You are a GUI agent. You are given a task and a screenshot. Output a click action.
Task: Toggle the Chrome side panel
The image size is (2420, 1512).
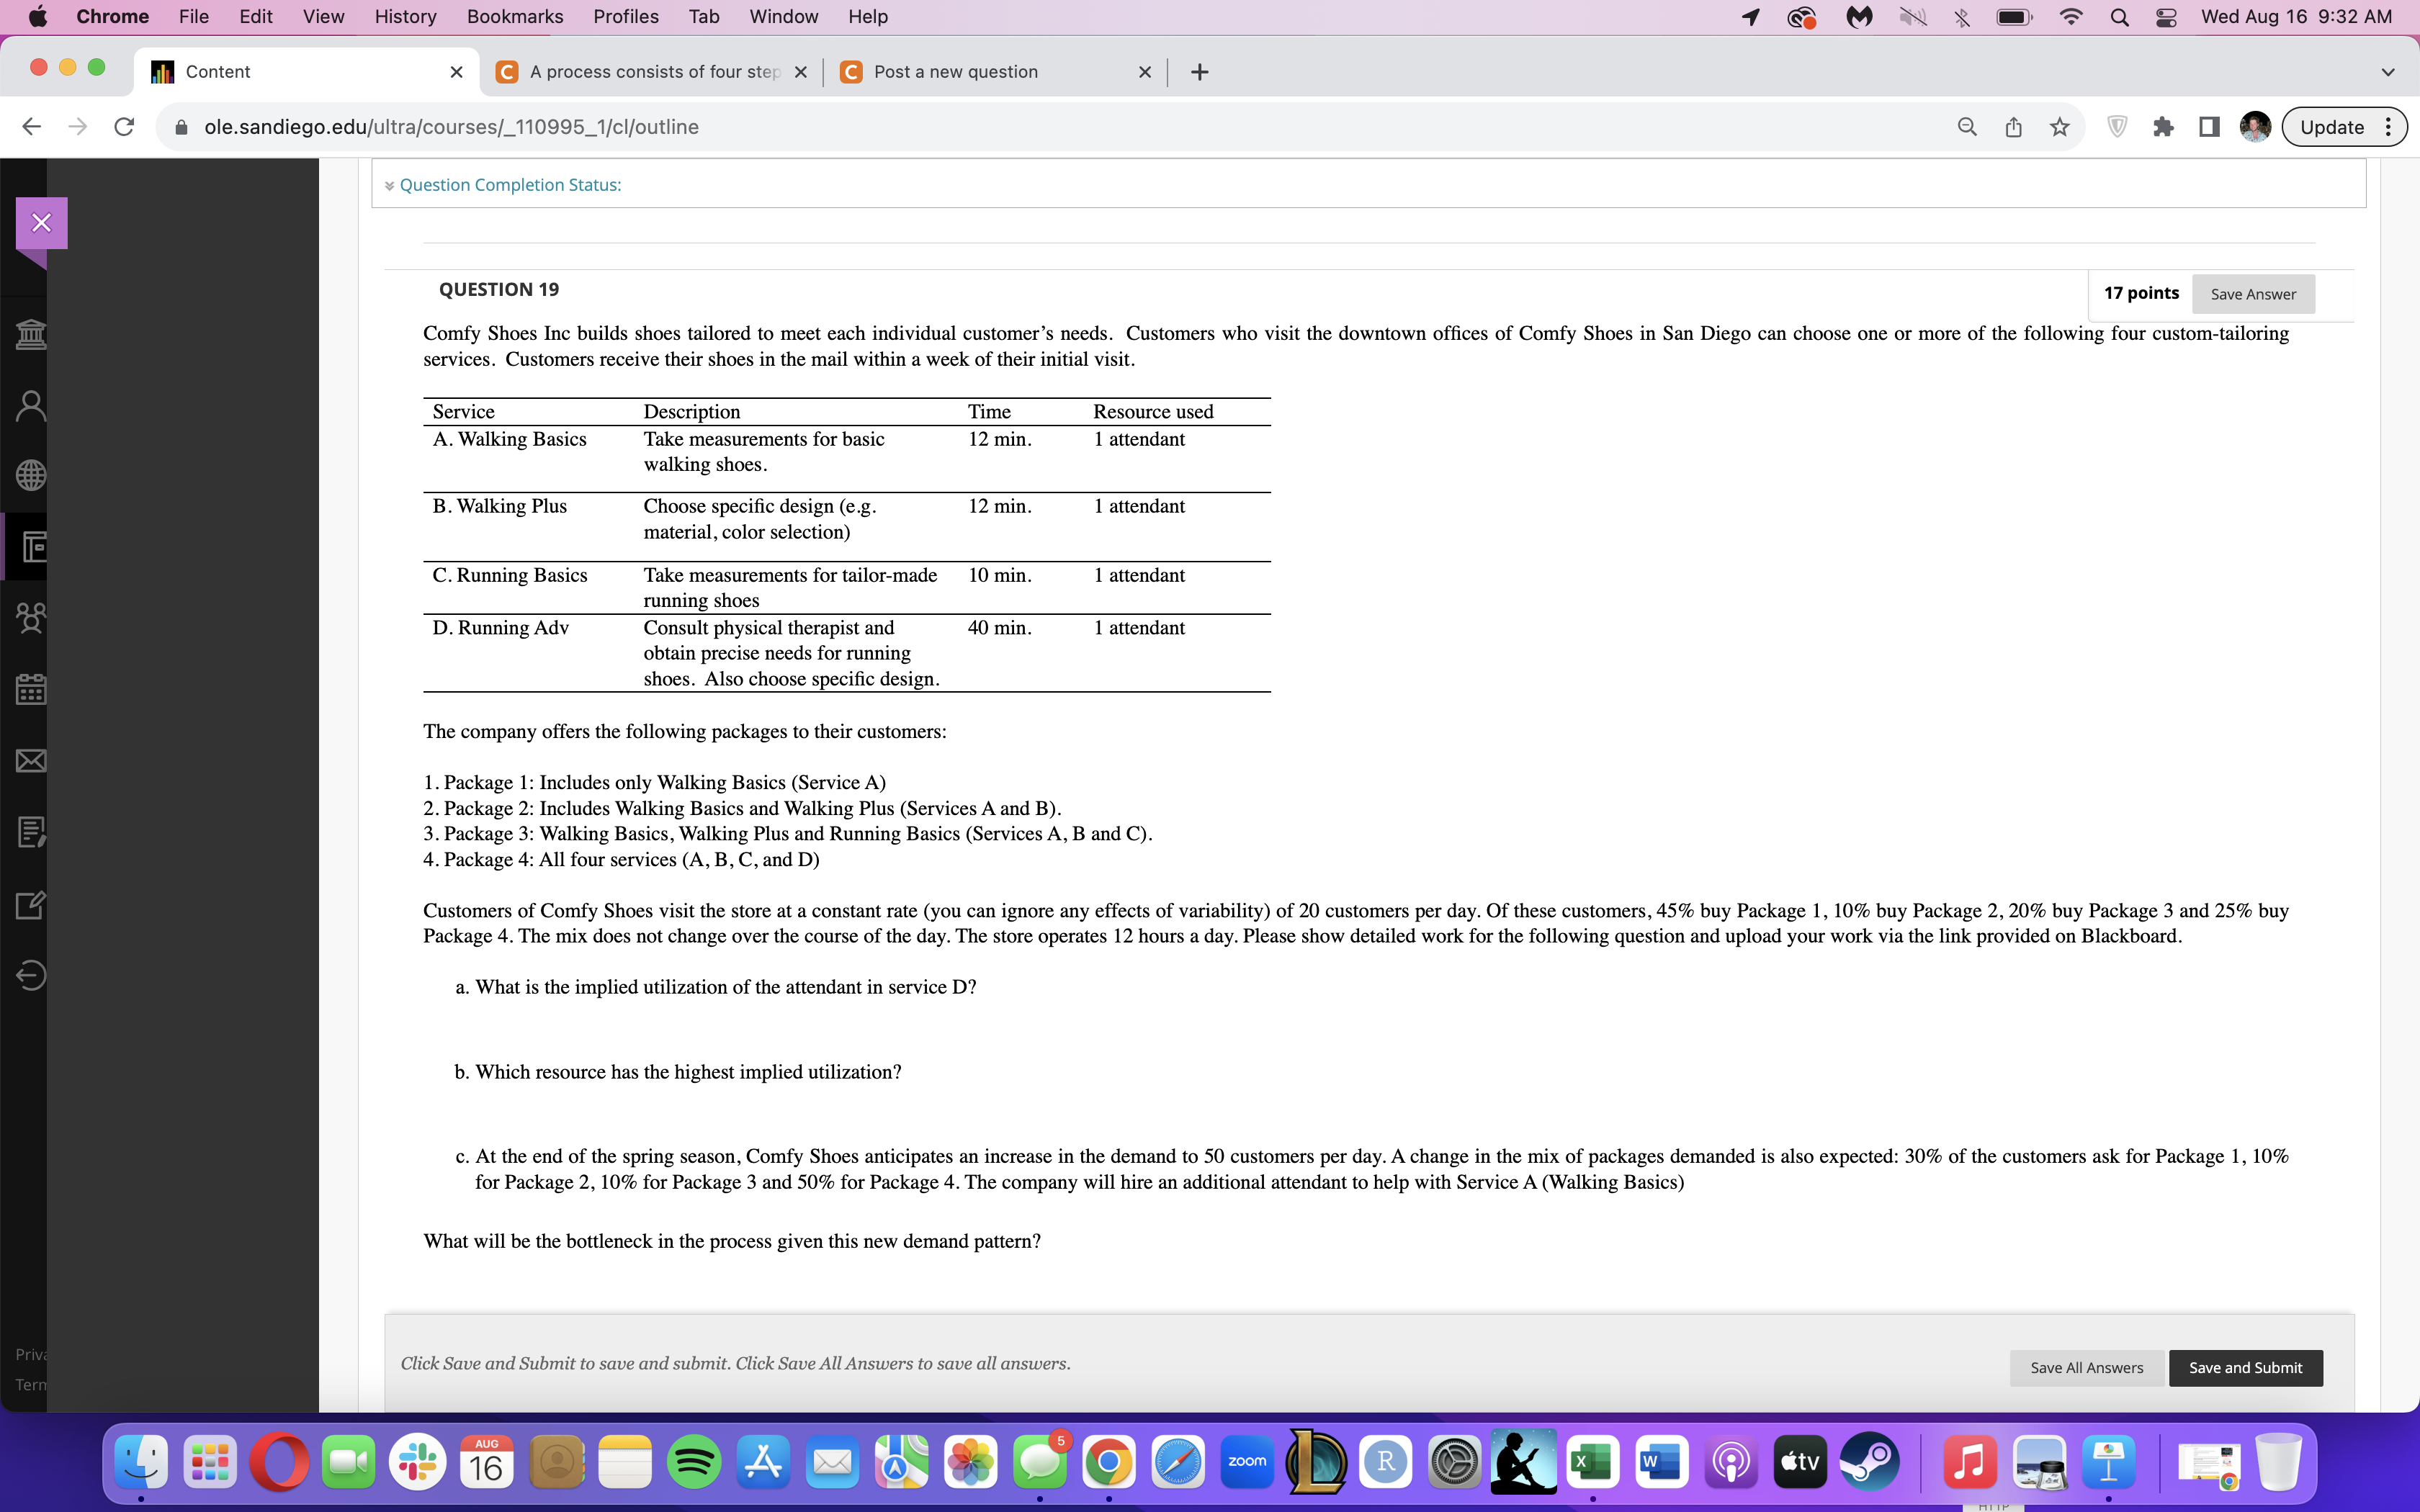[x=2210, y=127]
